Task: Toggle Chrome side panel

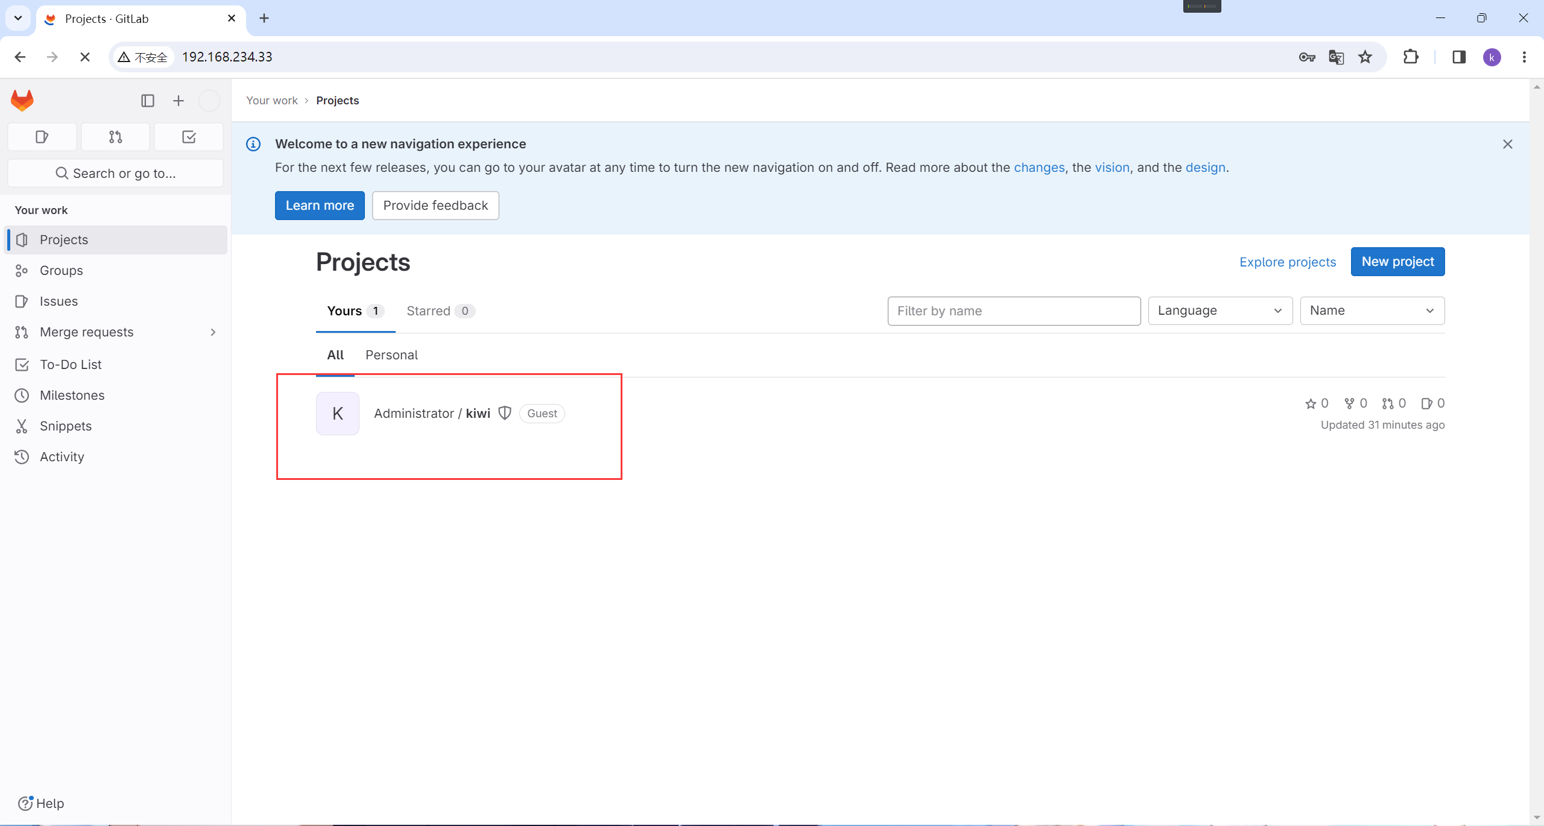Action: [x=1459, y=57]
